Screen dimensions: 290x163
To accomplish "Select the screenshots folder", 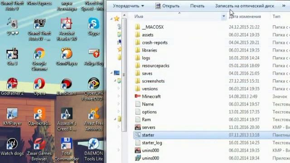I will click(150, 81).
